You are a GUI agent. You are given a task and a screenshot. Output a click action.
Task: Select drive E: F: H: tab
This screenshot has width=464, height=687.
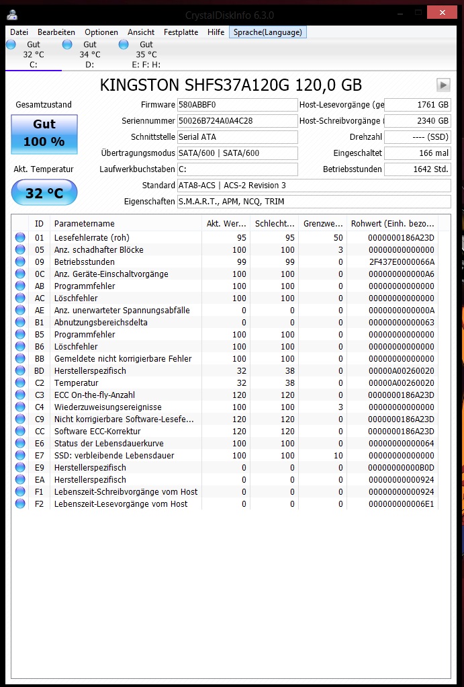point(146,54)
